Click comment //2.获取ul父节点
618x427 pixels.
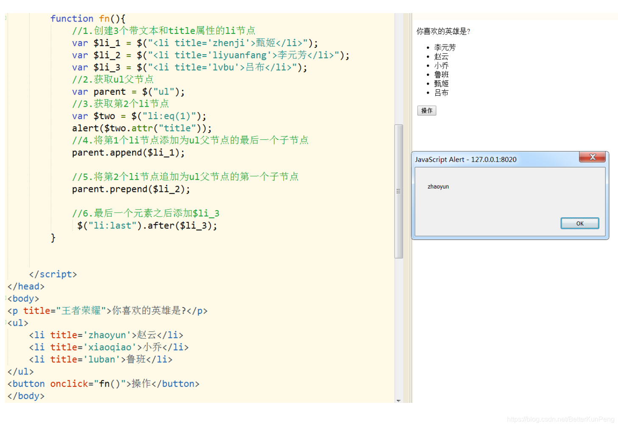click(113, 79)
